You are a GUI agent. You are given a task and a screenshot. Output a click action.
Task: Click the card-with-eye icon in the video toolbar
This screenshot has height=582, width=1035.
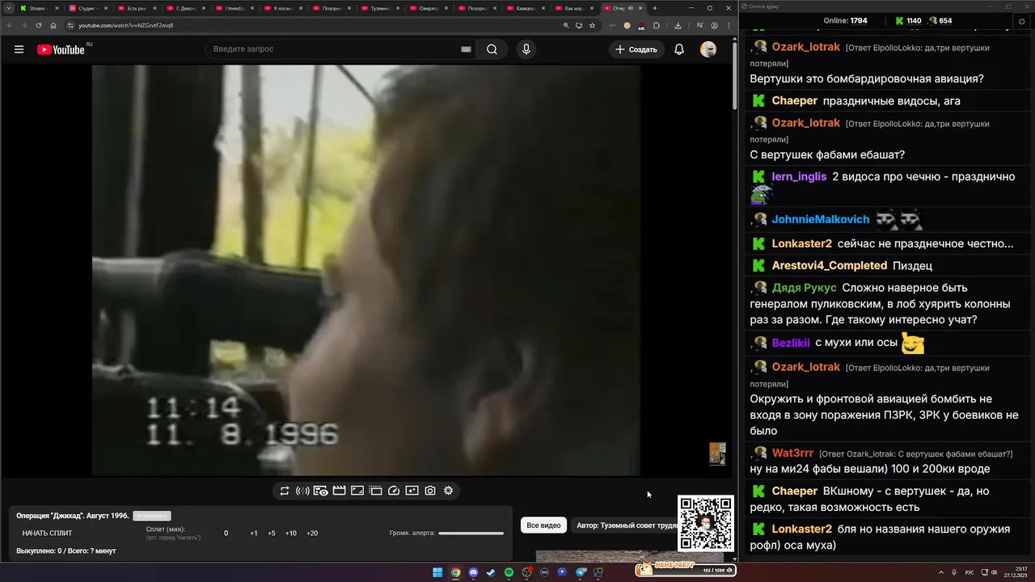click(321, 491)
